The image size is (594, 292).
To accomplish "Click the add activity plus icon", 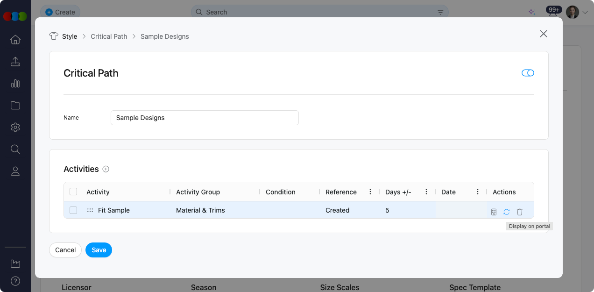I will (106, 169).
